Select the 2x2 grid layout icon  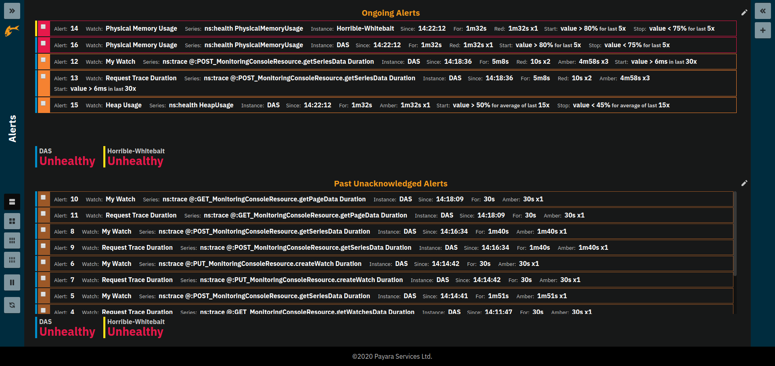tap(12, 221)
